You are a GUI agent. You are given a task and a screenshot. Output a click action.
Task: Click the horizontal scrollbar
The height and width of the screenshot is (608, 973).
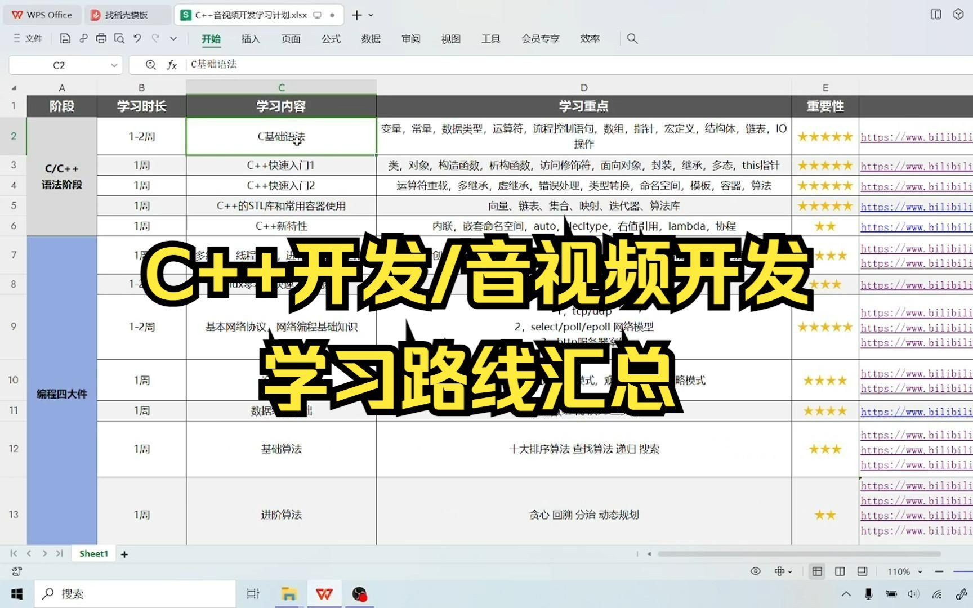click(799, 554)
